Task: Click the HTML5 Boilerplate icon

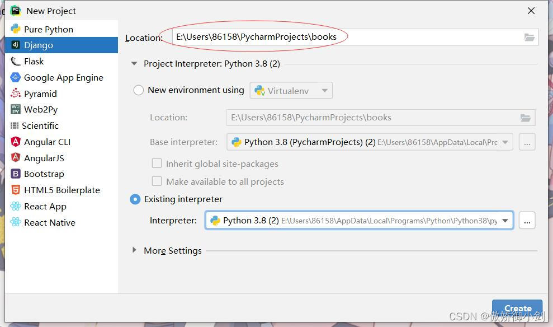Action: point(16,190)
